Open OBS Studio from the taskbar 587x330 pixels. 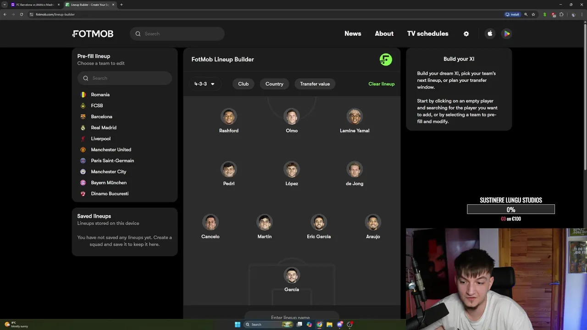[x=349, y=324]
